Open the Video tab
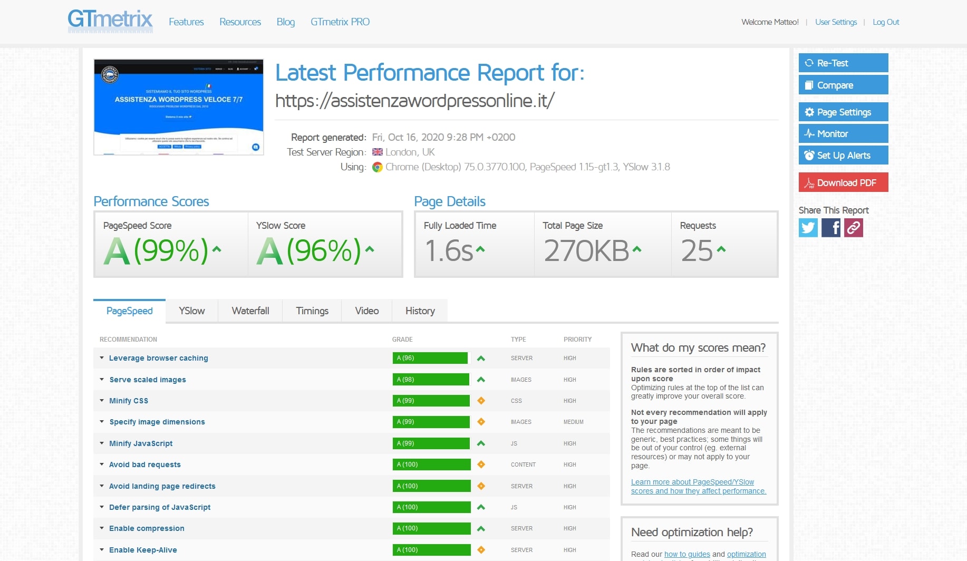 [x=367, y=311]
